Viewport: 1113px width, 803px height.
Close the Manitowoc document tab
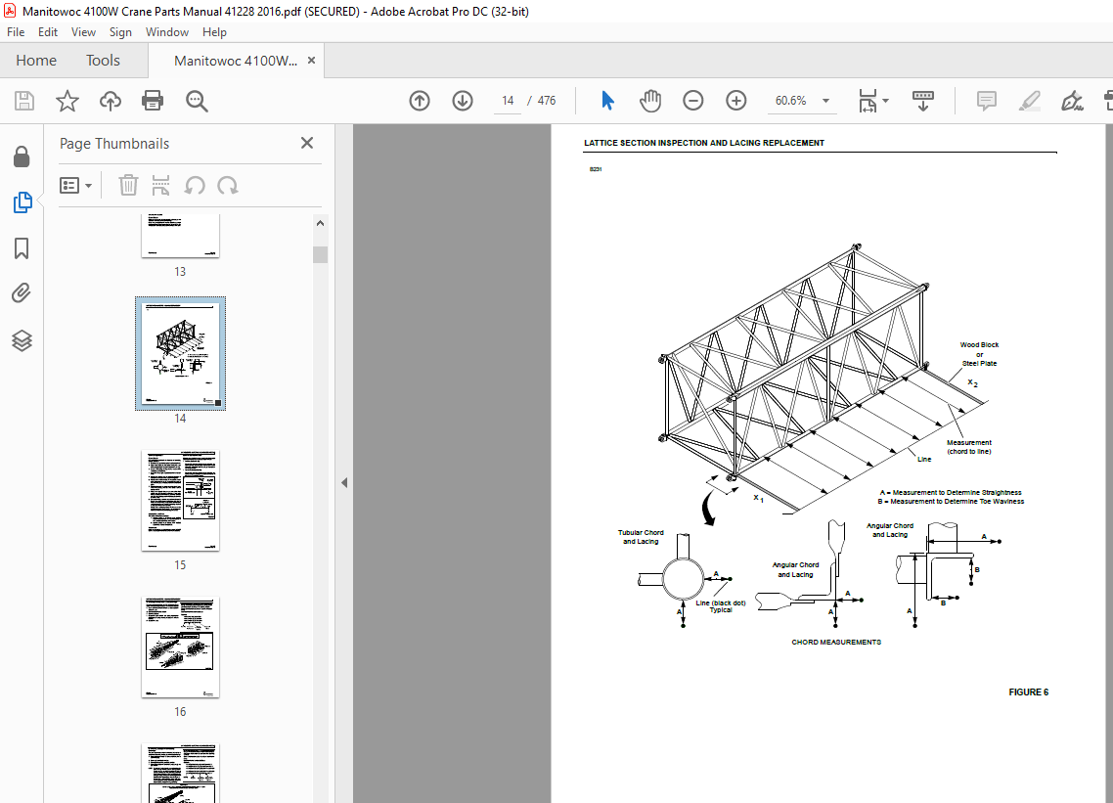click(311, 61)
